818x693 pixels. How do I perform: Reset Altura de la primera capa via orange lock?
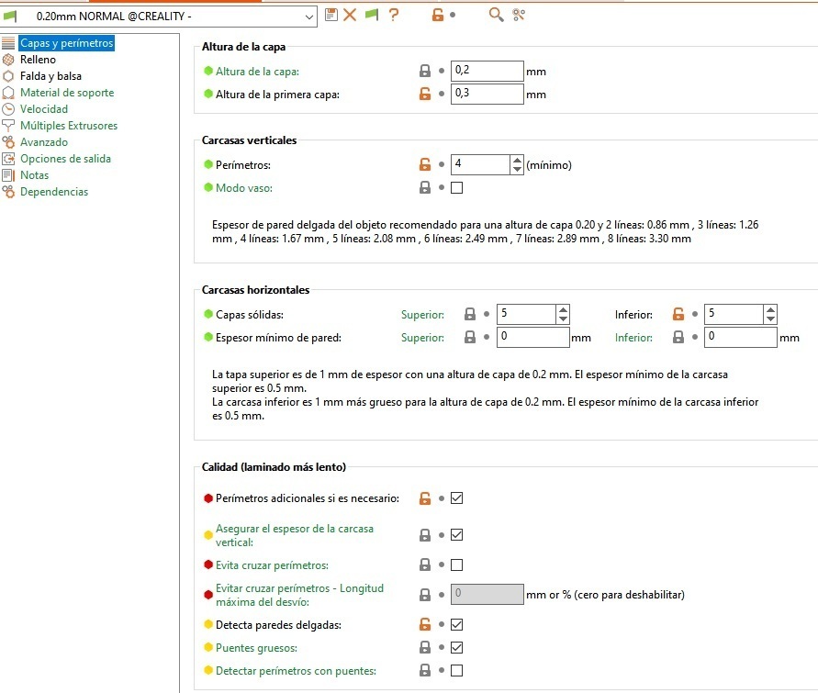425,94
